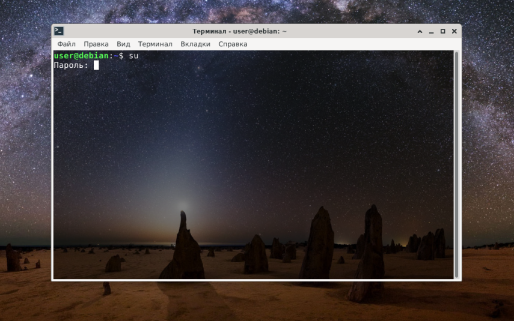
Task: Minimize the Терминал window
Action: point(431,31)
